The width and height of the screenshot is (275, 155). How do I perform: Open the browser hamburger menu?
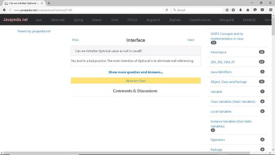271,10
